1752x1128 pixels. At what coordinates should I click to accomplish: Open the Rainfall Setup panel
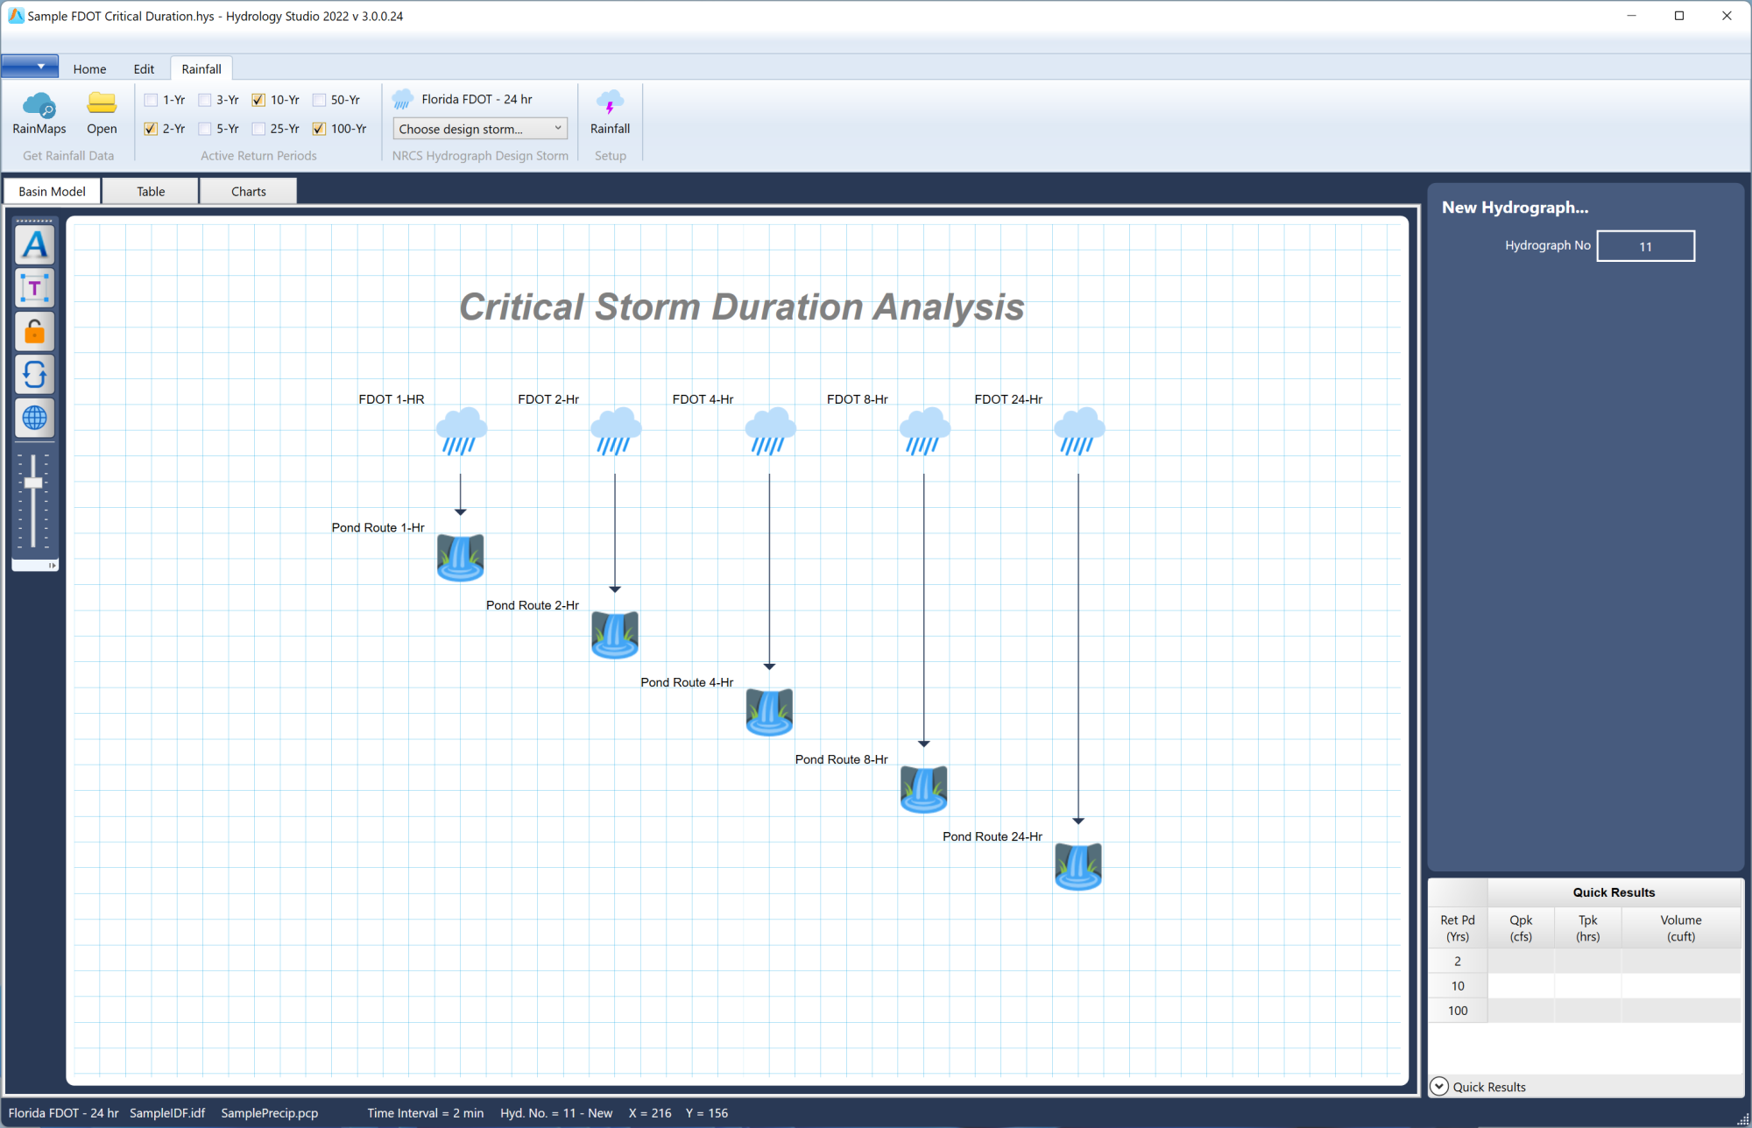click(610, 114)
